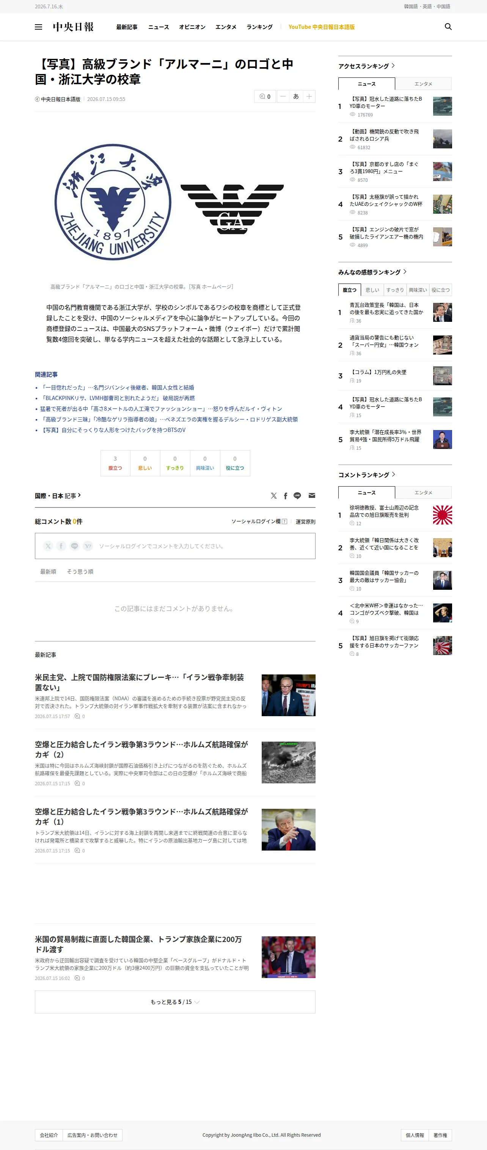The width and height of the screenshot is (487, 1150).
Task: Log in with X in comment box
Action: [48, 546]
